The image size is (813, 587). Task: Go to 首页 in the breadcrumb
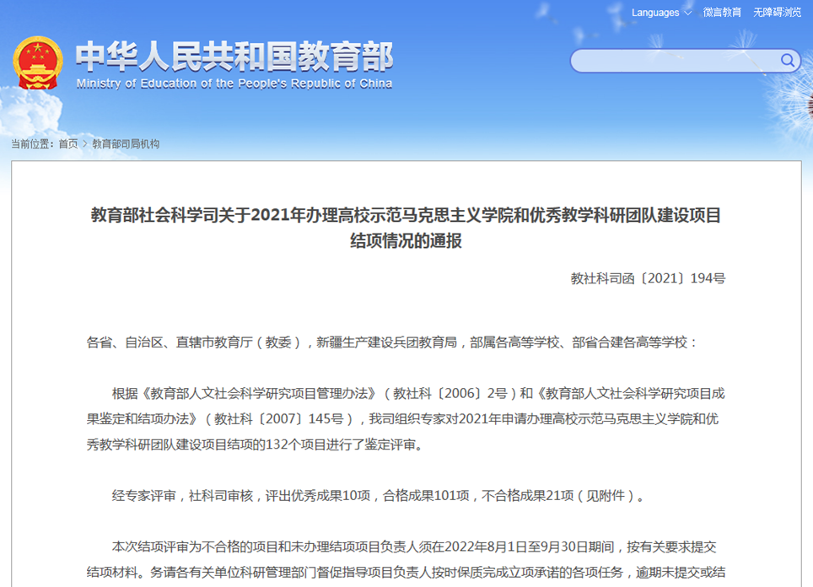click(67, 144)
